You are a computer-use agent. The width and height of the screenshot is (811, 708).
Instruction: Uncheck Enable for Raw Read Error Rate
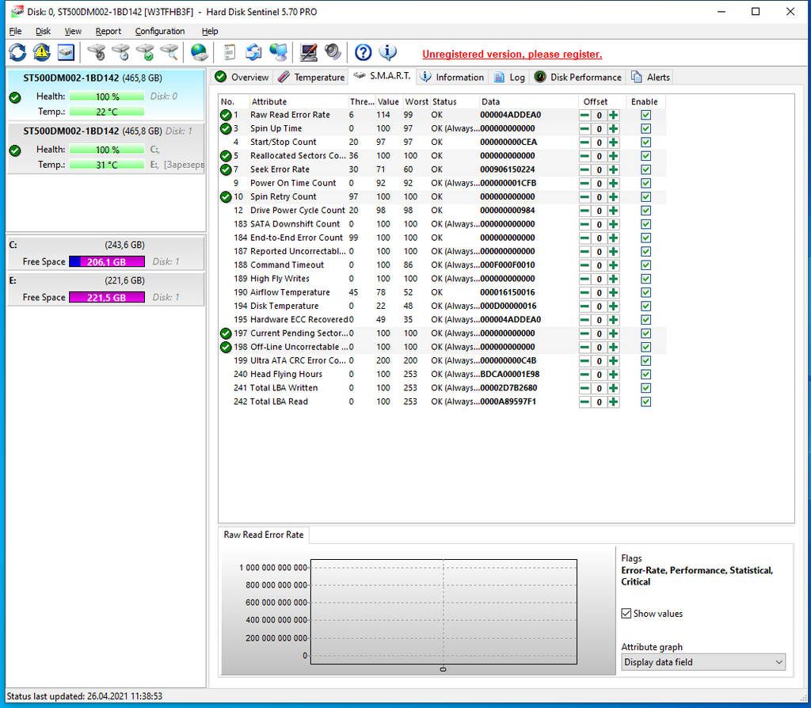tap(645, 115)
